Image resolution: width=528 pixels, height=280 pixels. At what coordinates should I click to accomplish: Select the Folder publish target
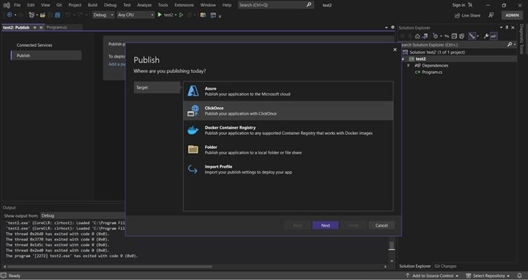pos(288,150)
